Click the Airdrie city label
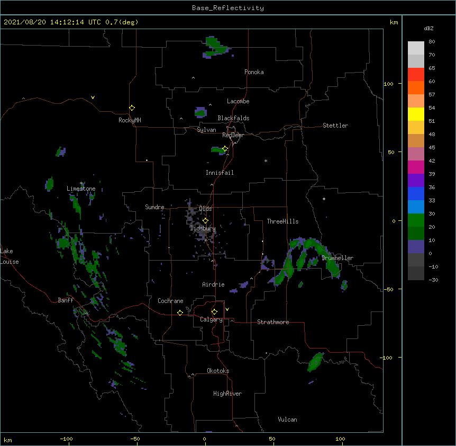This screenshot has height=446, width=456. click(213, 284)
